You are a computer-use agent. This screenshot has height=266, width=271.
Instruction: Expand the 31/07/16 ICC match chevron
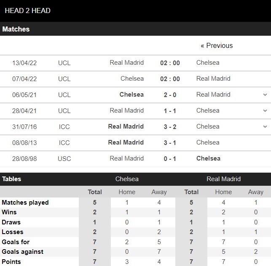click(x=265, y=126)
